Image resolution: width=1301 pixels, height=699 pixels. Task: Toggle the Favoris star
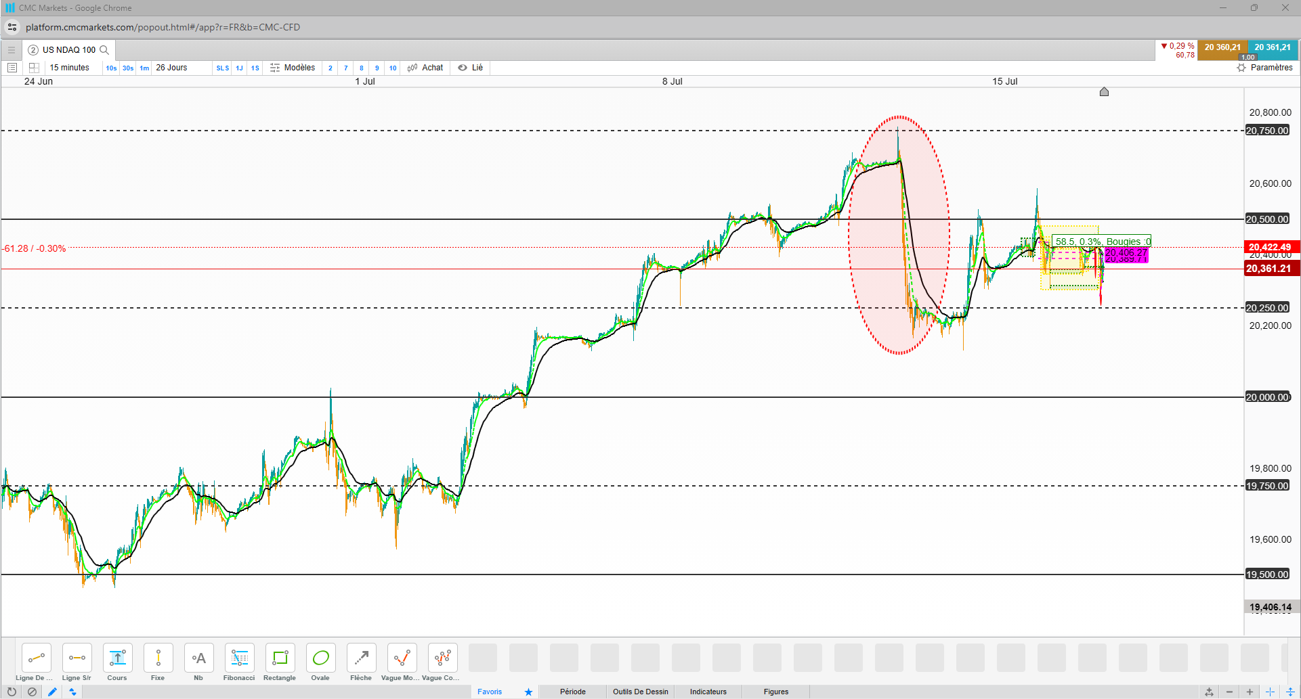point(528,692)
